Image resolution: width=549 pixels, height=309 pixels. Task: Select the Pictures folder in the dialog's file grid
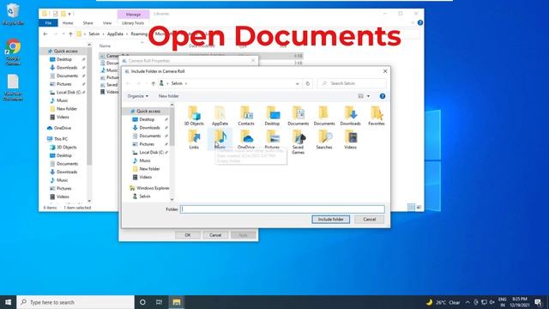coord(272,139)
